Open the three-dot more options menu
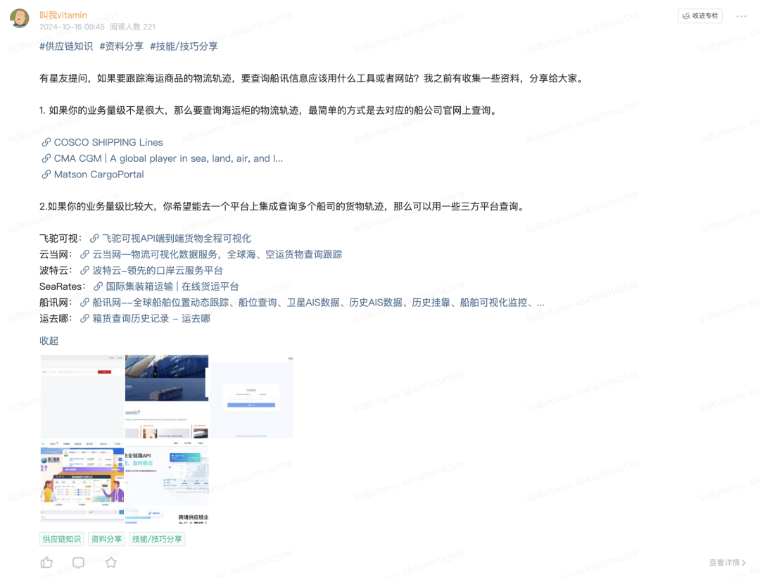The image size is (760, 577). click(x=741, y=16)
